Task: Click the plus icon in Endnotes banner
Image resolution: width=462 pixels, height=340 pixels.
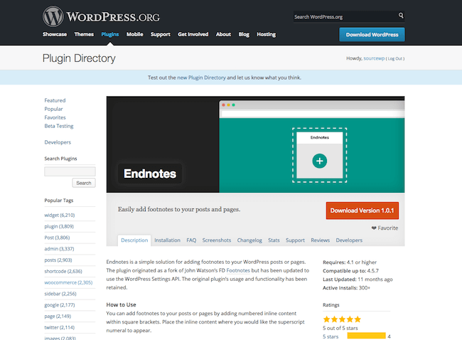Action: 319,161
